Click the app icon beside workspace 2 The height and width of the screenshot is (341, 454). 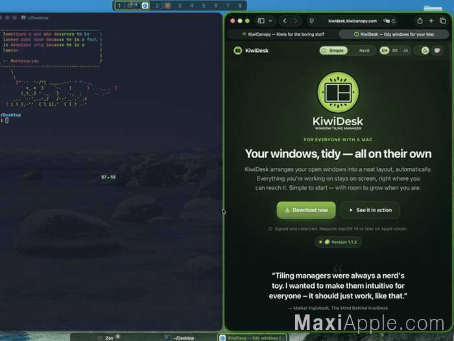coord(167,5)
